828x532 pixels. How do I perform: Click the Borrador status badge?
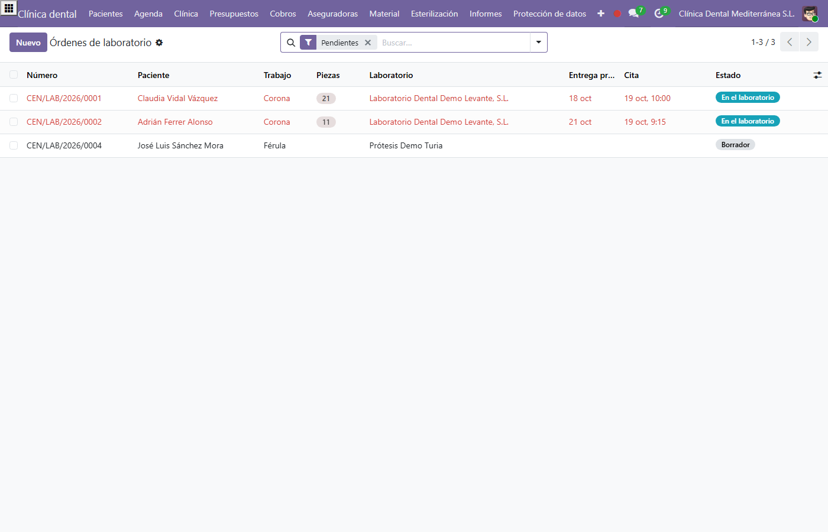pos(735,145)
